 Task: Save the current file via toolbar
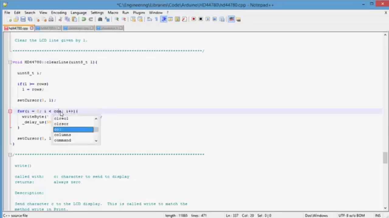point(23,19)
